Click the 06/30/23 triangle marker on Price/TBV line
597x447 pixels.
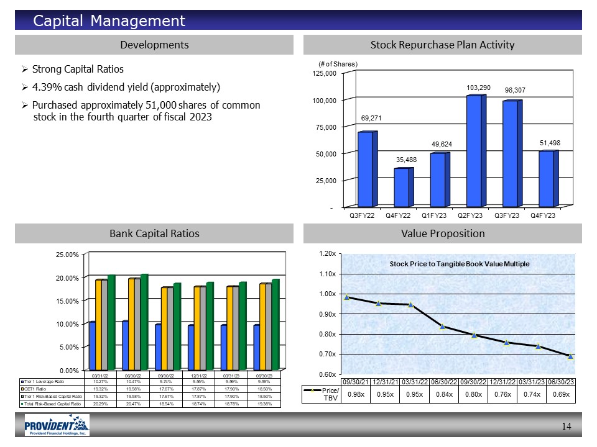(571, 356)
